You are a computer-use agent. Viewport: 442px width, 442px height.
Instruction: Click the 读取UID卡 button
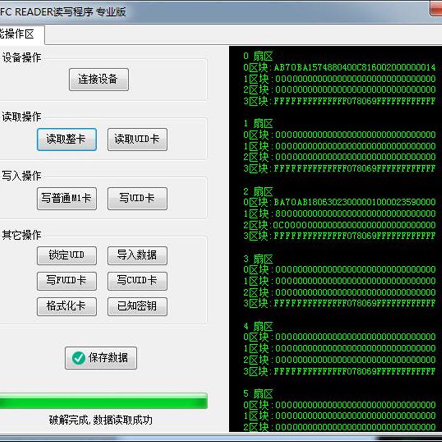click(x=137, y=140)
